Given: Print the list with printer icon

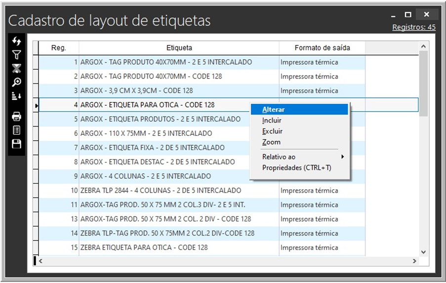Looking at the screenshot, I should click(16, 117).
